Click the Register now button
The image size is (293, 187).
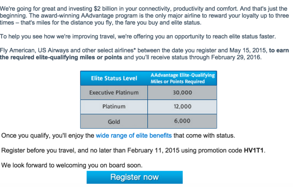(x=134, y=177)
